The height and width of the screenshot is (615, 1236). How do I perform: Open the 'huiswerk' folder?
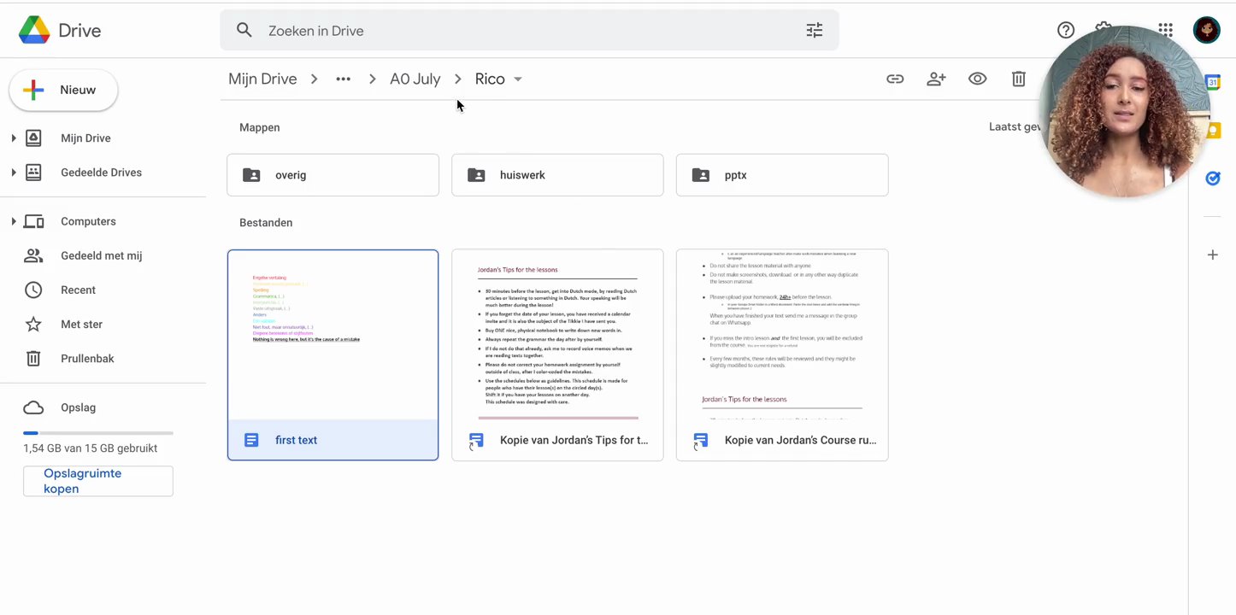[556, 174]
